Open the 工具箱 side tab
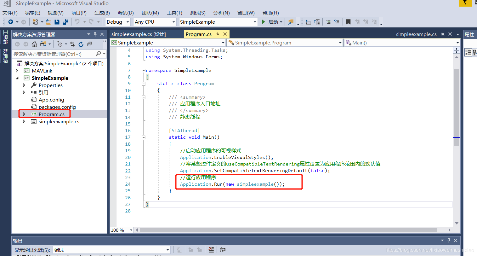The height and width of the screenshot is (256, 477). [x=5, y=37]
